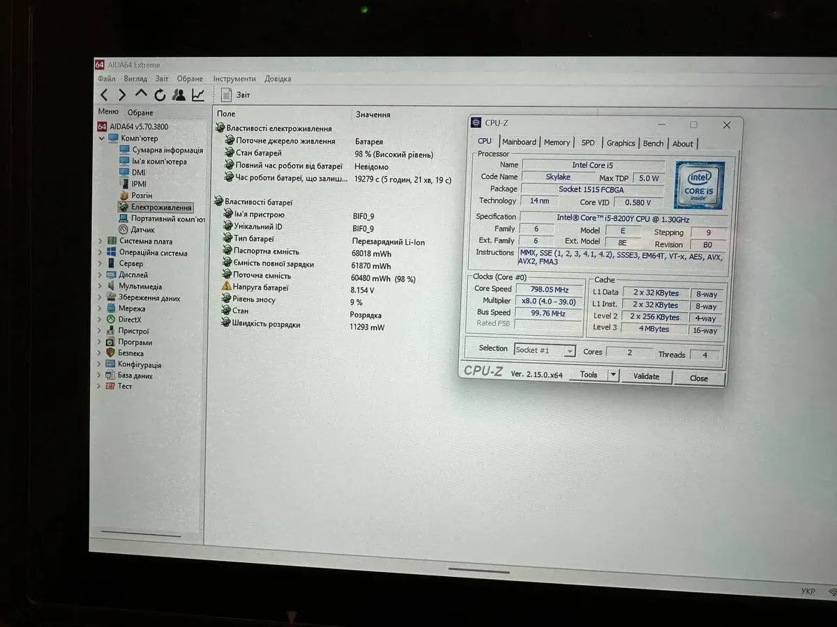
Task: Click the Refresh toolbar icon
Action: point(160,95)
